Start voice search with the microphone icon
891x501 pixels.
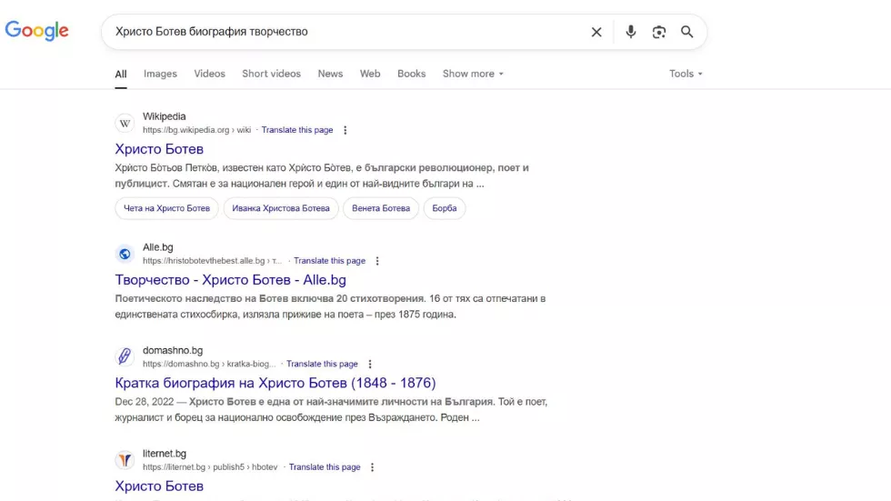[x=631, y=32]
